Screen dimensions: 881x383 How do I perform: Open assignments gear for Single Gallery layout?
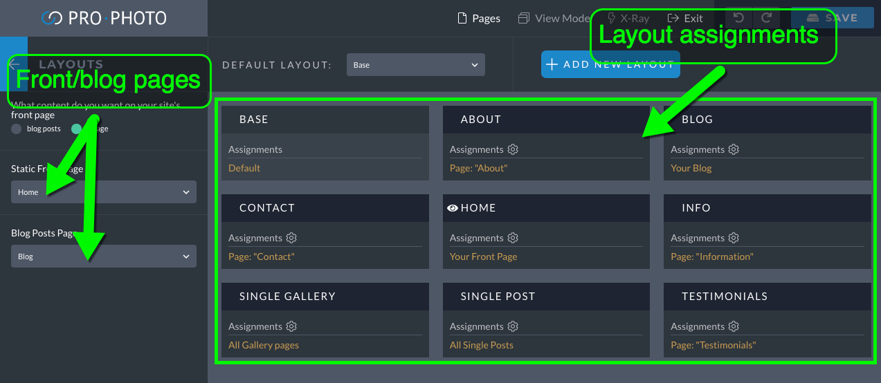coord(291,326)
